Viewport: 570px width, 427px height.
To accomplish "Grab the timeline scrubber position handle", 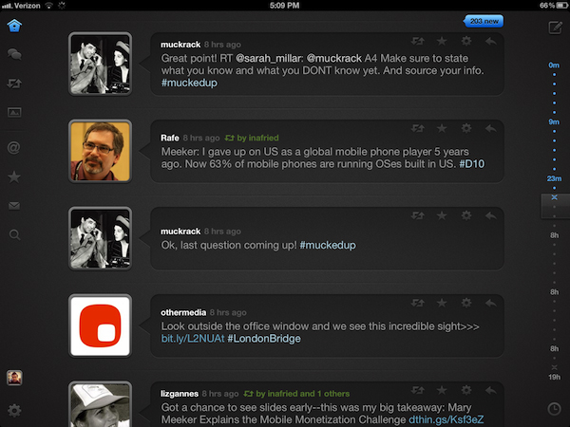I will 555,206.
